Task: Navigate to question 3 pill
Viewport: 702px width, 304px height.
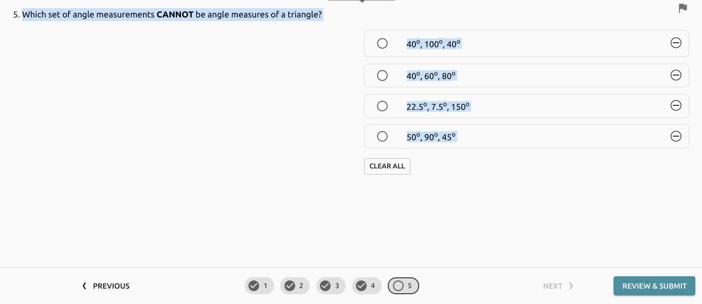Action: tap(331, 286)
